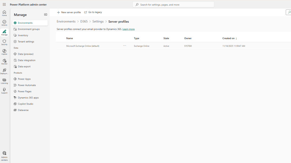This screenshot has width=291, height=163.
Task: Sort by Created on column
Action: pyautogui.click(x=229, y=38)
